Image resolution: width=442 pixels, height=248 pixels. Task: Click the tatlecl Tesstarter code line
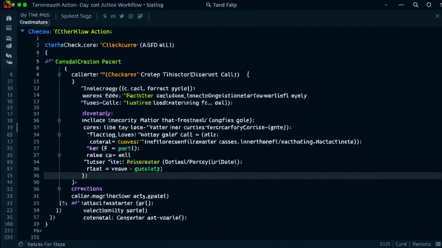pos(117,203)
